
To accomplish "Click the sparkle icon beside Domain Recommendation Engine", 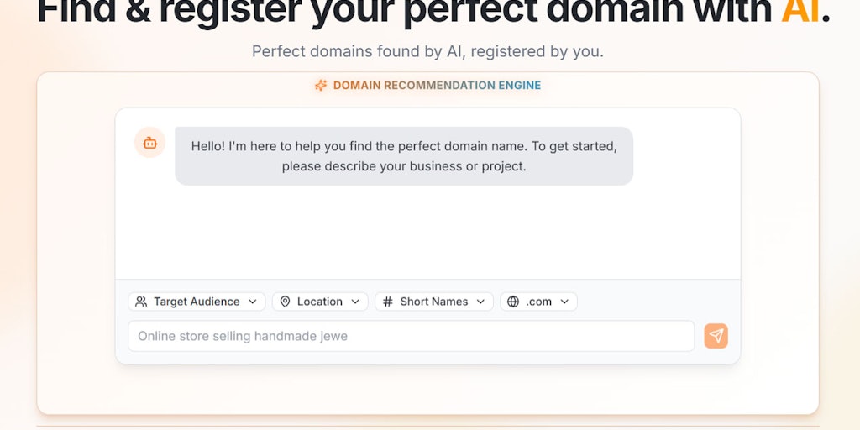I will click(x=321, y=86).
